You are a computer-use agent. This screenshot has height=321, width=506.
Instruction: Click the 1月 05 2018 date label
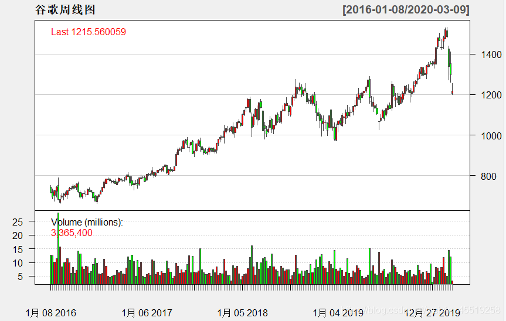(242, 313)
